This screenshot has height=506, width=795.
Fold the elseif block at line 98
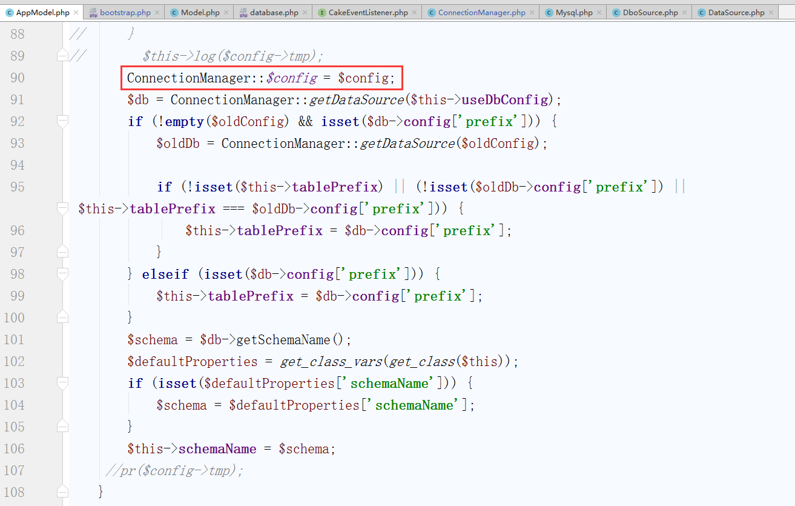click(x=62, y=274)
